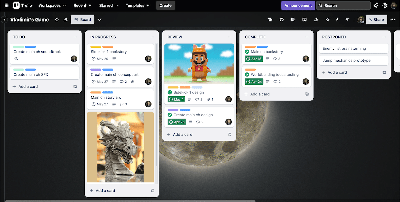Open the GitHub power-up icon
This screenshot has height=202, width=400.
point(282,20)
